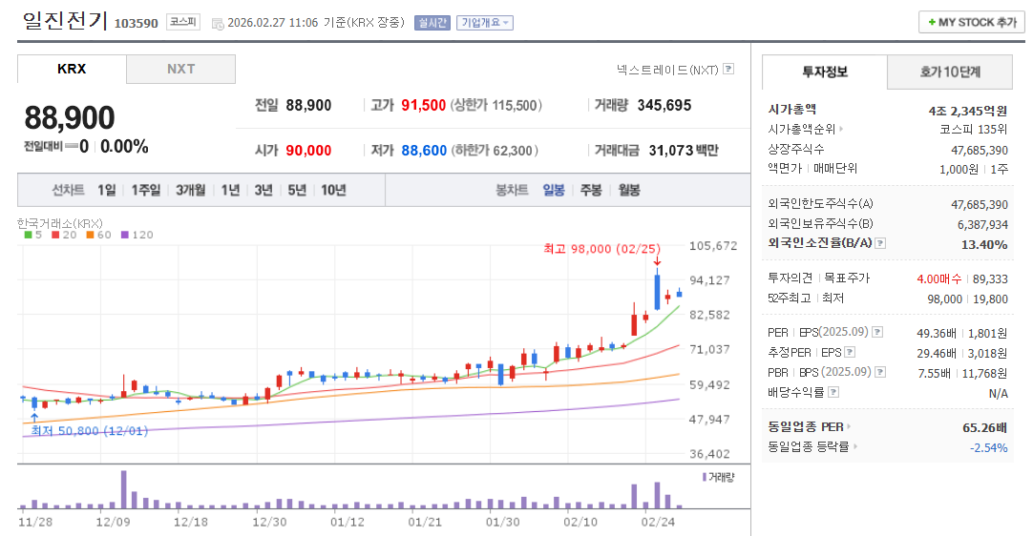Screen dimensions: 1033x536
Task: Open help icon beside PBR BPS (2025.09)
Action: tap(880, 372)
